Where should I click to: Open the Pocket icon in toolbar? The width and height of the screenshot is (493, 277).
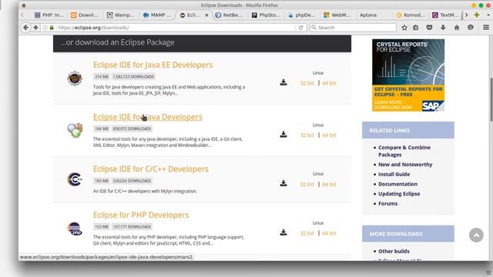click(429, 28)
